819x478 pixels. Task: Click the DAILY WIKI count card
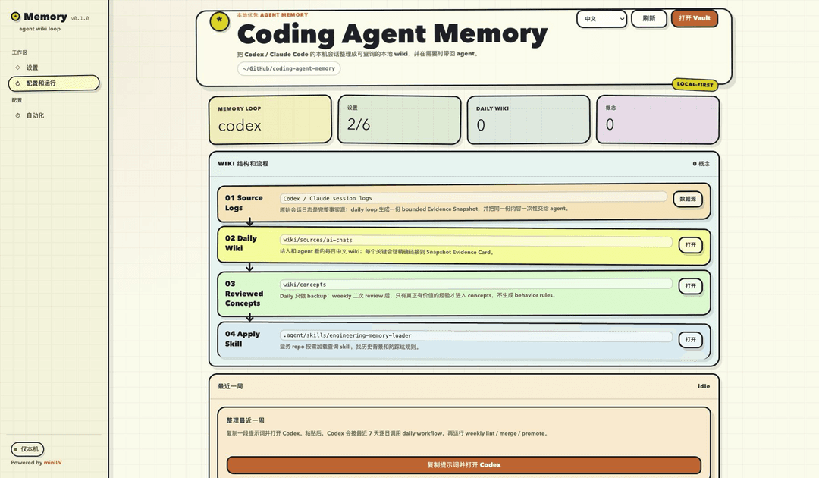click(528, 120)
